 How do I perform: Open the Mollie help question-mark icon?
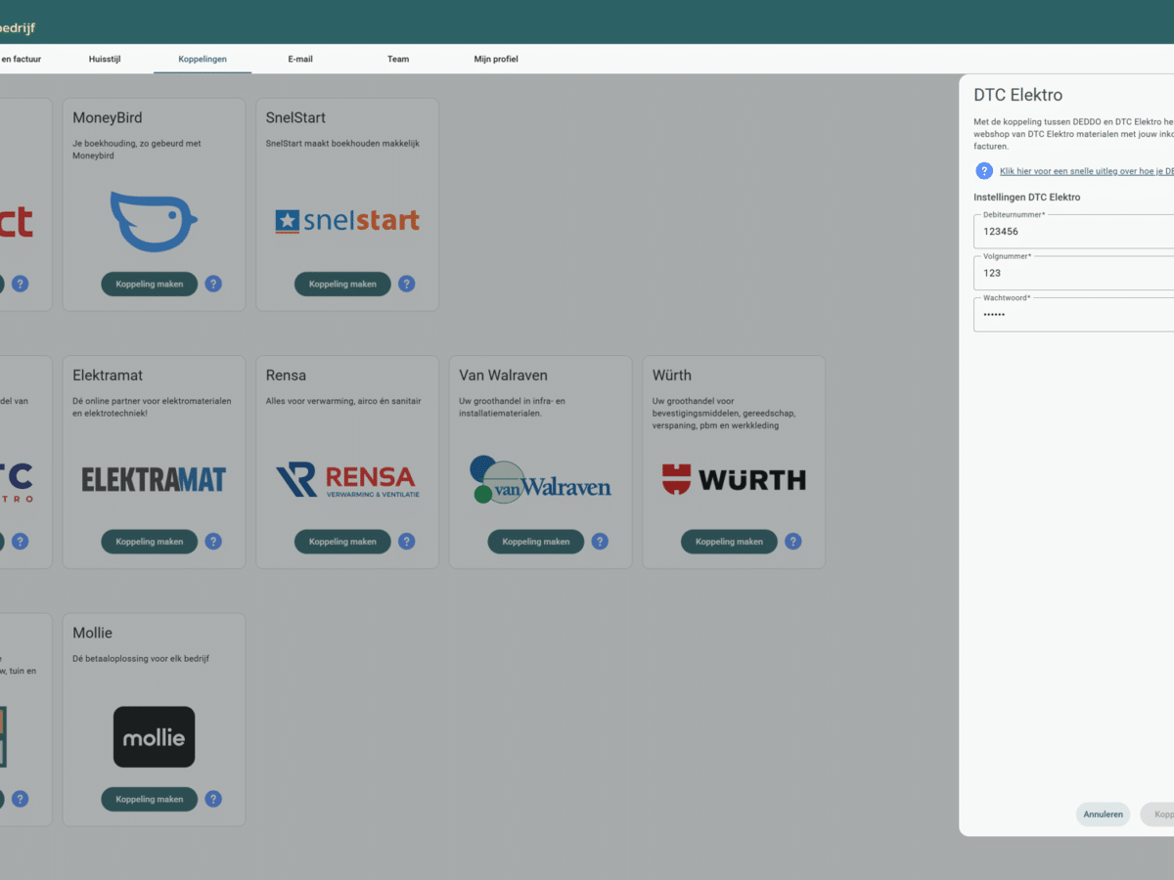point(213,799)
